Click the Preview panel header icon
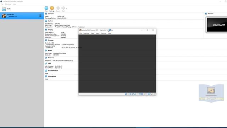 click(x=206, y=14)
